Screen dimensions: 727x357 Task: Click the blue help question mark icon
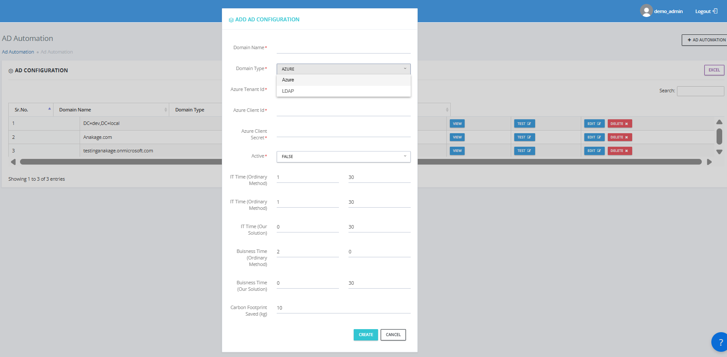[720, 342]
